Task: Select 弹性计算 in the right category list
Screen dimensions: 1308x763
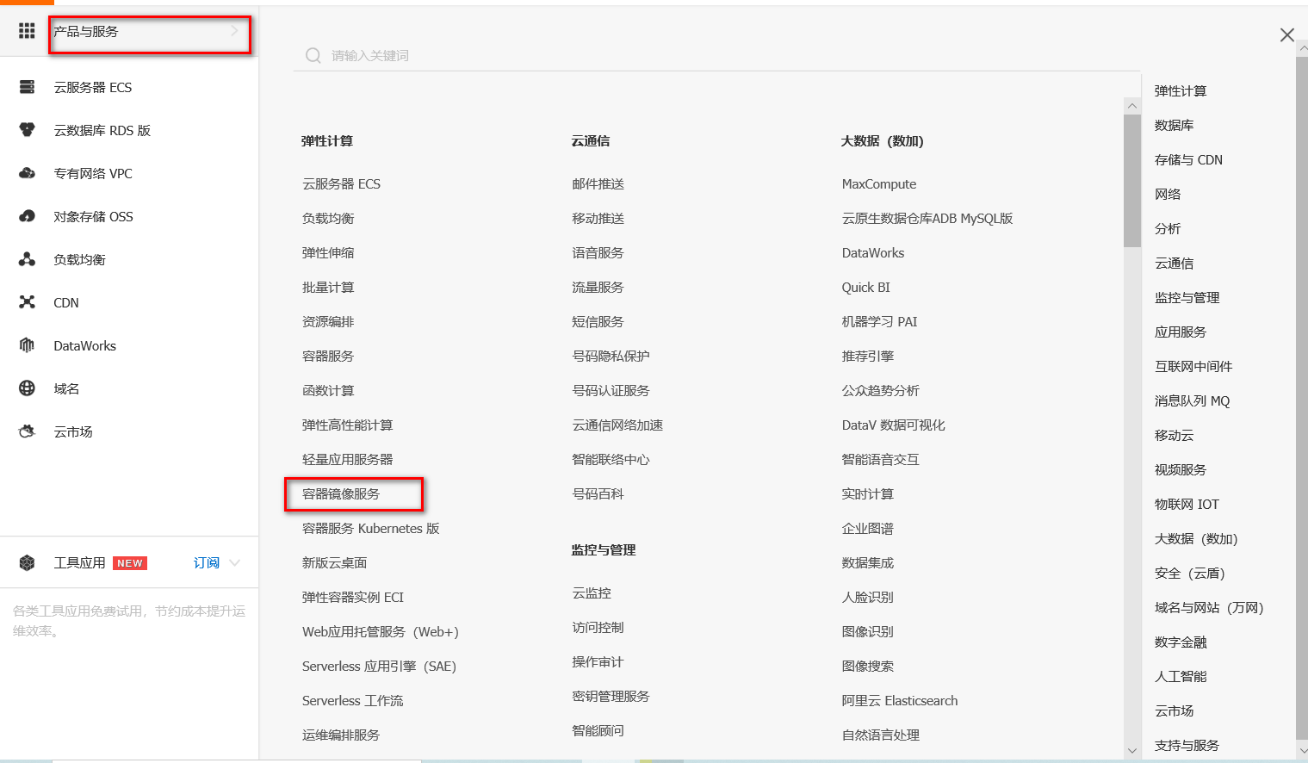Action: pos(1181,90)
